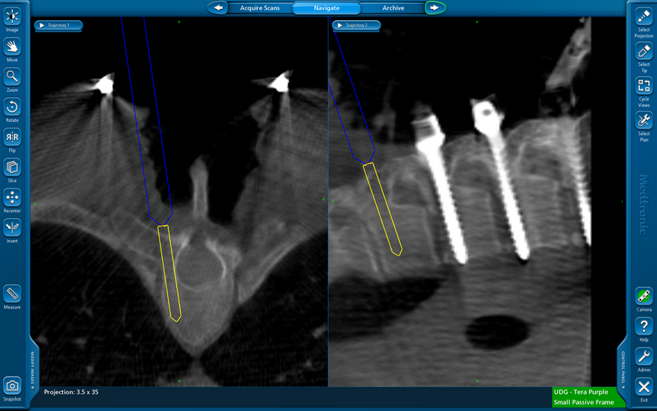
Task: Open the Admin wrench settings
Action: click(644, 357)
